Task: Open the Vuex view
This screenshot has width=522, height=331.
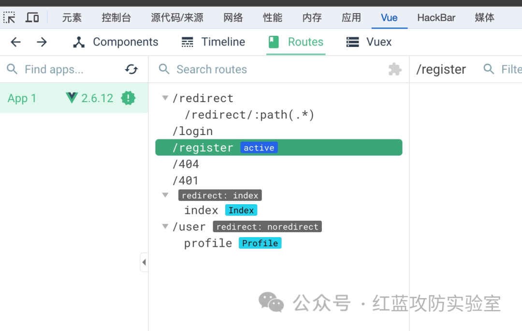Action: (x=369, y=42)
